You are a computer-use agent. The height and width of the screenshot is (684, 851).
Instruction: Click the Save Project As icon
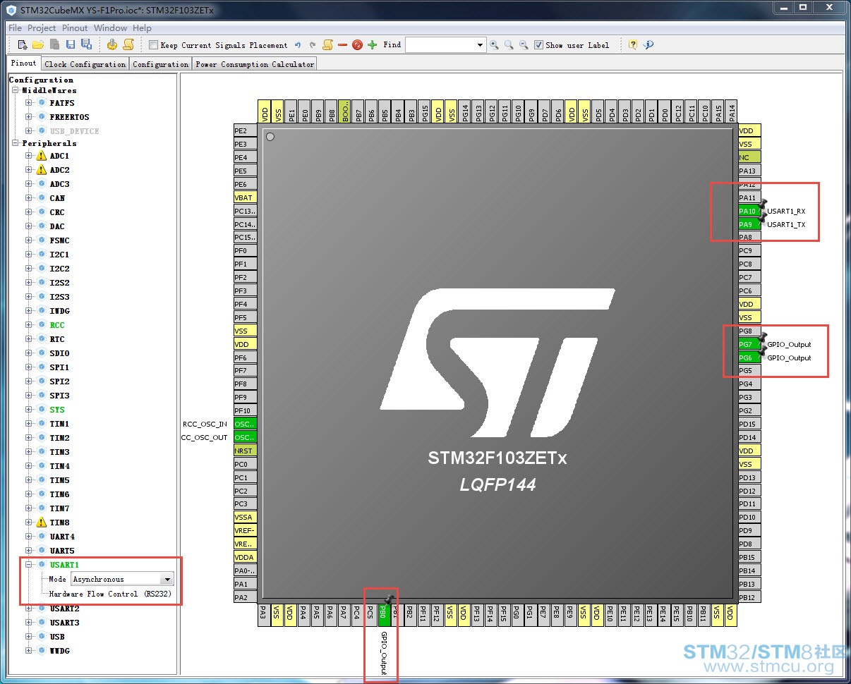click(86, 44)
